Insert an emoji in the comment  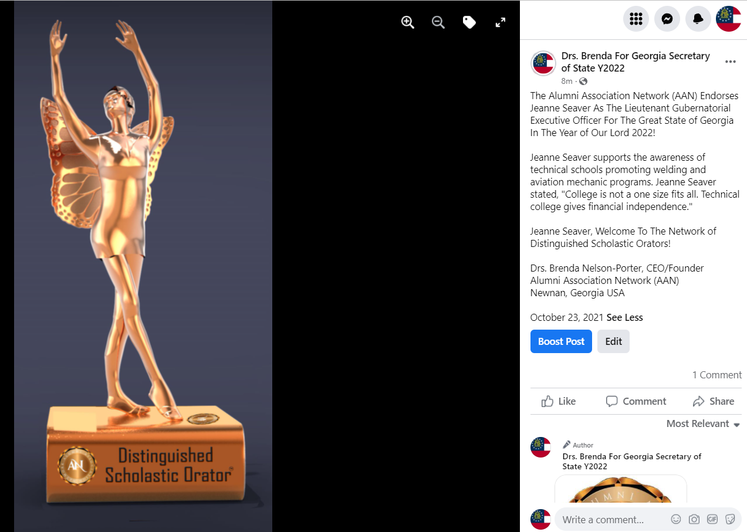[x=676, y=519]
